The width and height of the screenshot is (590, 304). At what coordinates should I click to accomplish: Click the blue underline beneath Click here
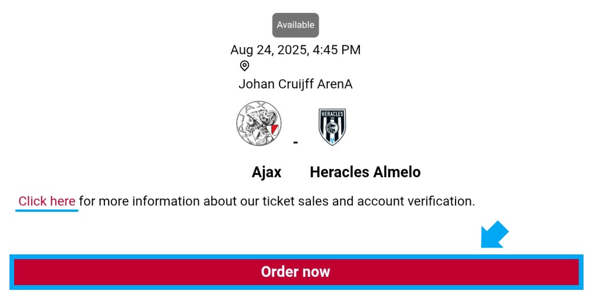pyautogui.click(x=47, y=210)
